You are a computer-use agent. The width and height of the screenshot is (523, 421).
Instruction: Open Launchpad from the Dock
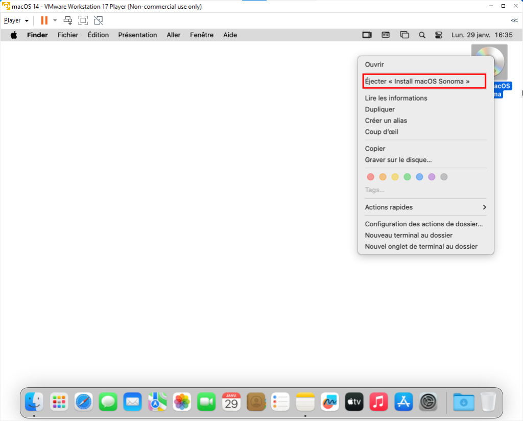(x=59, y=402)
